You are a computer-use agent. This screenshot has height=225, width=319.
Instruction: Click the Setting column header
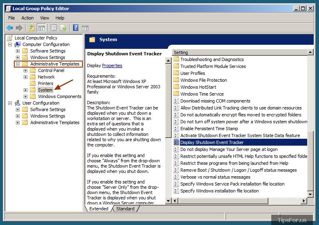tap(239, 52)
